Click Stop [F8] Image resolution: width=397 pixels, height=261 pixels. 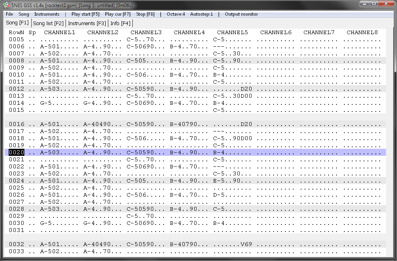145,14
